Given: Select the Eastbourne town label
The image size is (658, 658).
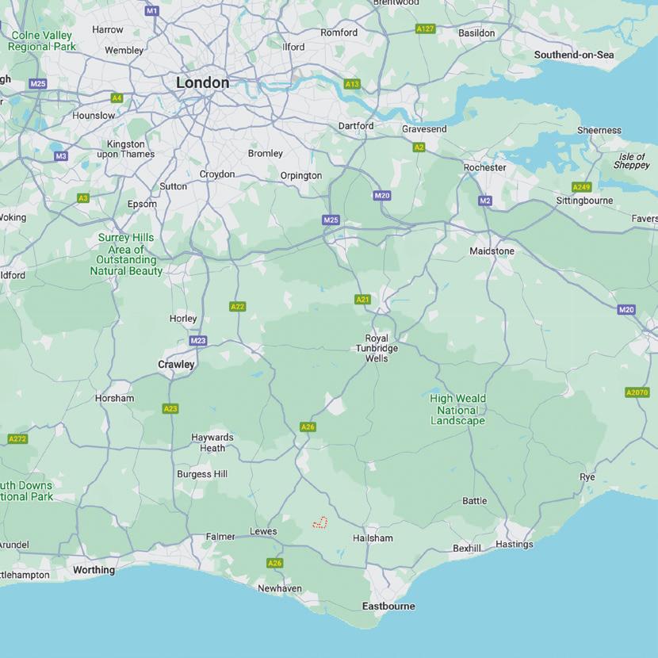Looking at the screenshot, I should 388,606.
